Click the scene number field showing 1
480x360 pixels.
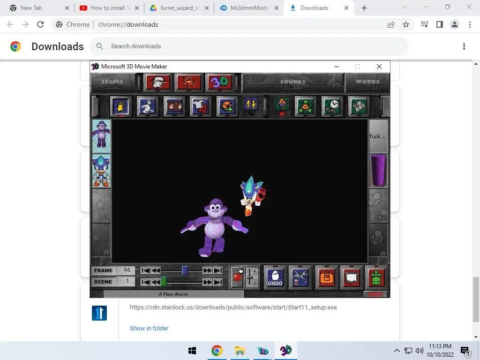pyautogui.click(x=126, y=282)
